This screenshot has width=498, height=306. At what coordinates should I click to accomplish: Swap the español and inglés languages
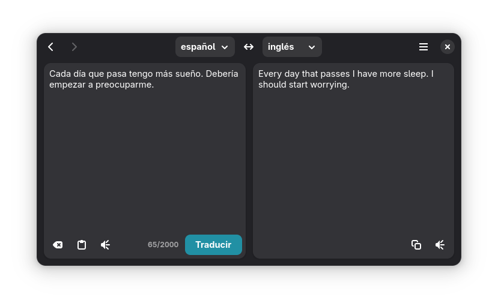click(249, 47)
